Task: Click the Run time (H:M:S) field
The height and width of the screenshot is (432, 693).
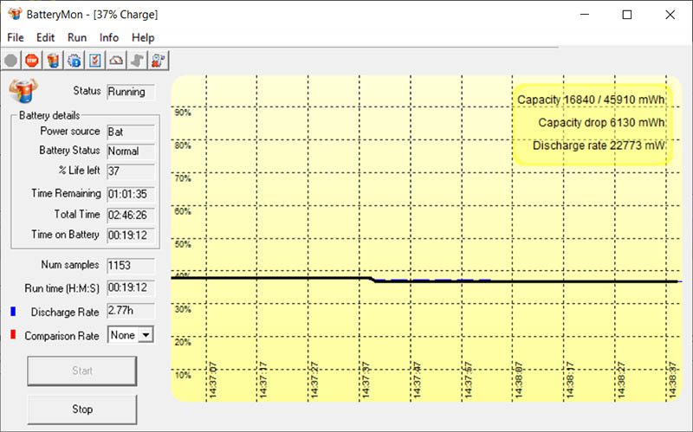Action: [131, 288]
